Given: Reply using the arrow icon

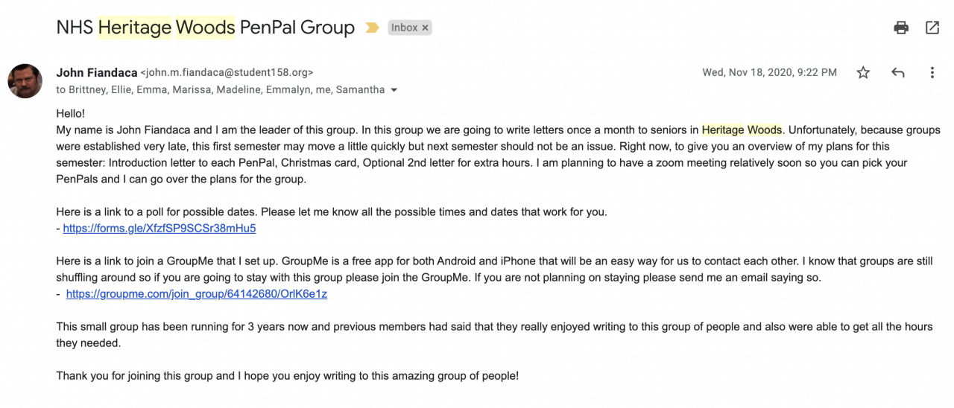Looking at the screenshot, I should [x=898, y=73].
